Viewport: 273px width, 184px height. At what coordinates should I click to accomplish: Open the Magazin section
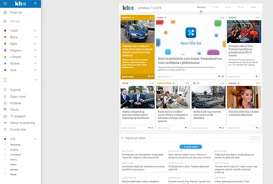[x=16, y=50]
